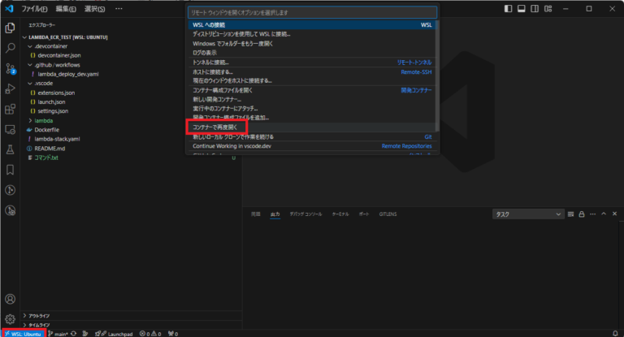Open Source Control view with badge 2
Screen dimensions: 624x337
tap(10, 68)
